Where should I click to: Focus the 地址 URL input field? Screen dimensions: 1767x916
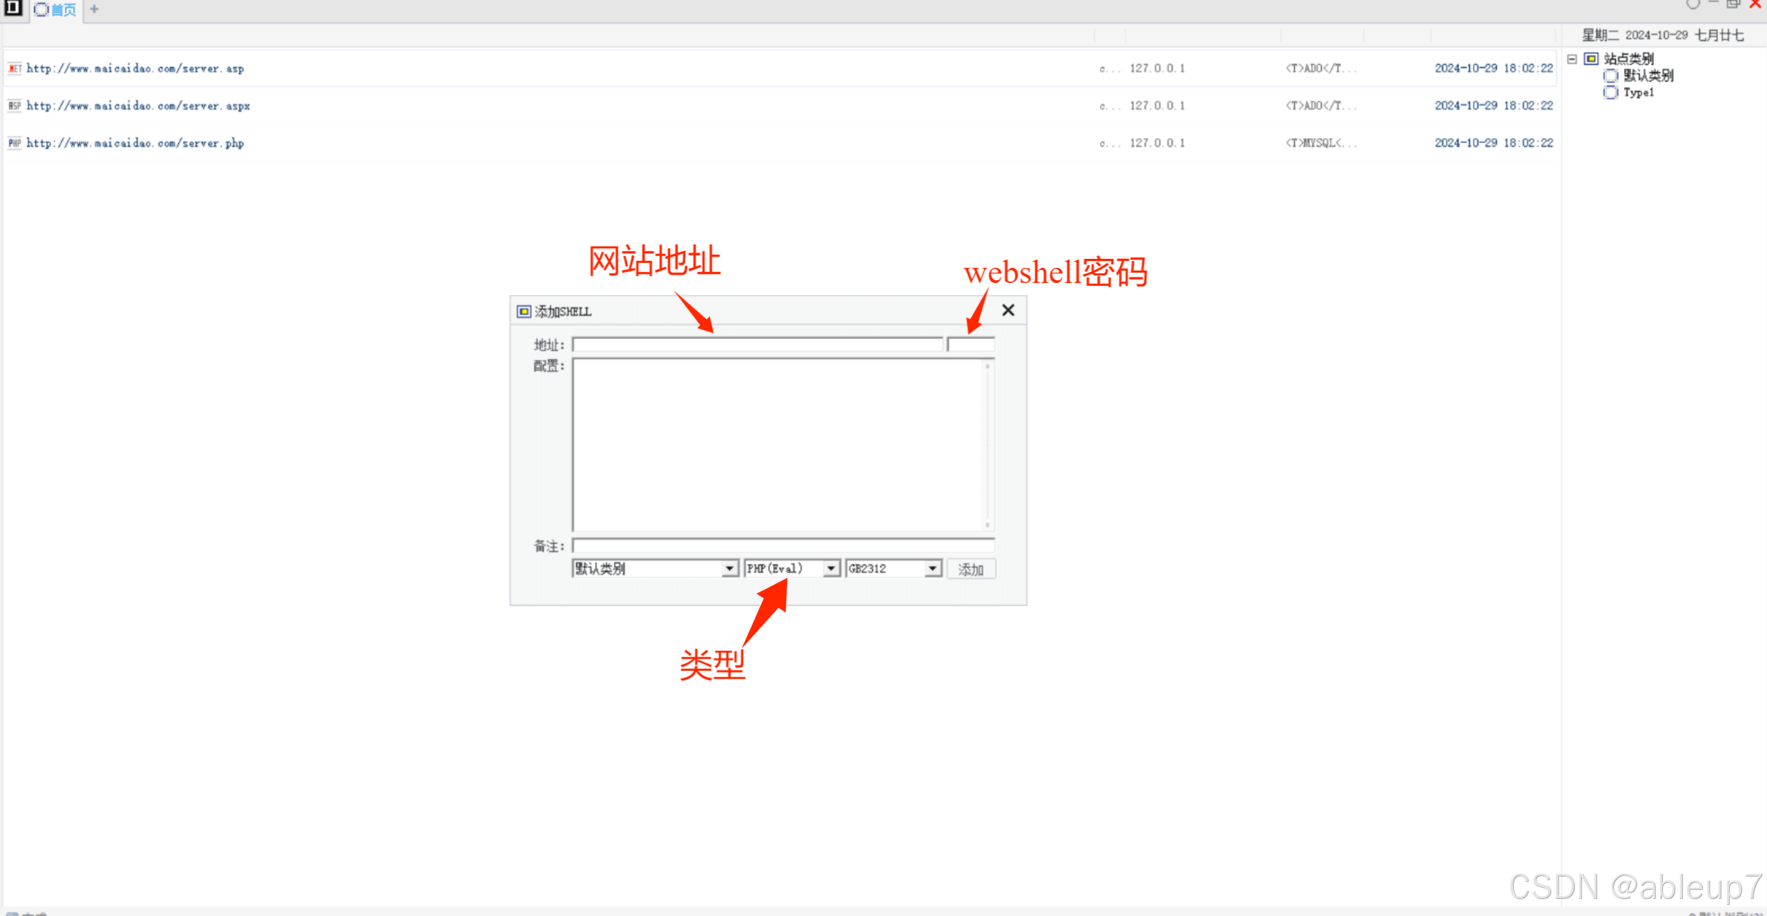point(757,344)
